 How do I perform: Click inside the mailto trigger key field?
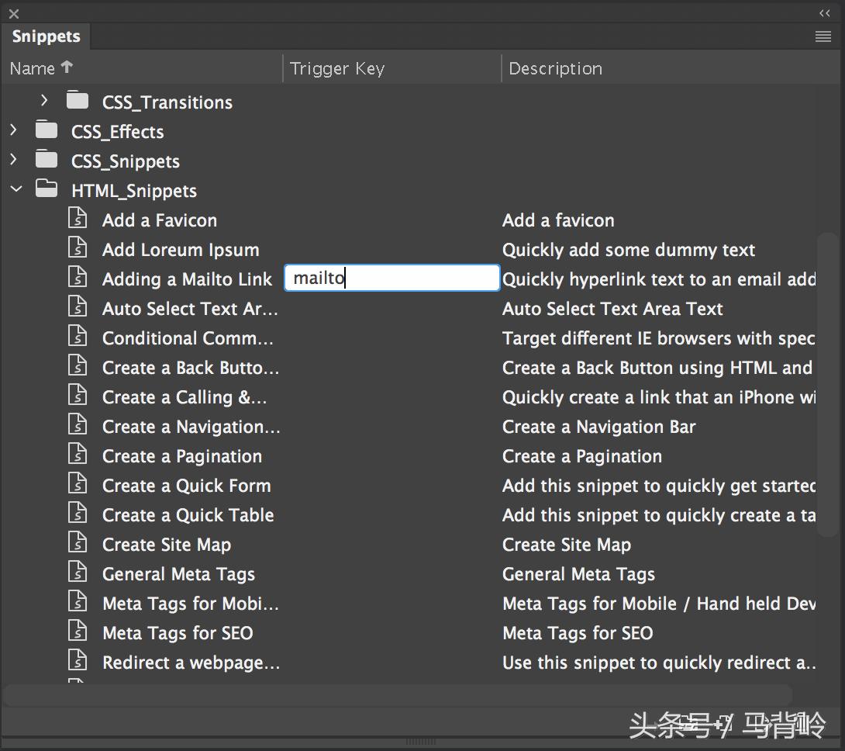pos(391,277)
